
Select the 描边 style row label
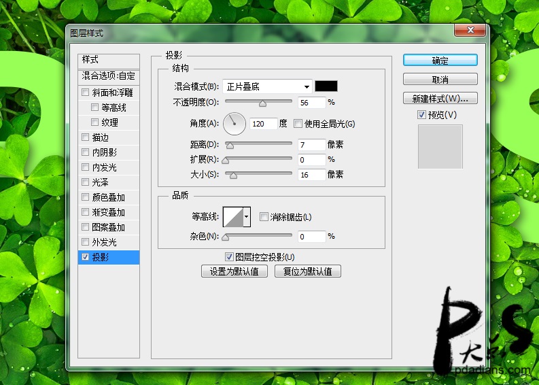point(100,137)
